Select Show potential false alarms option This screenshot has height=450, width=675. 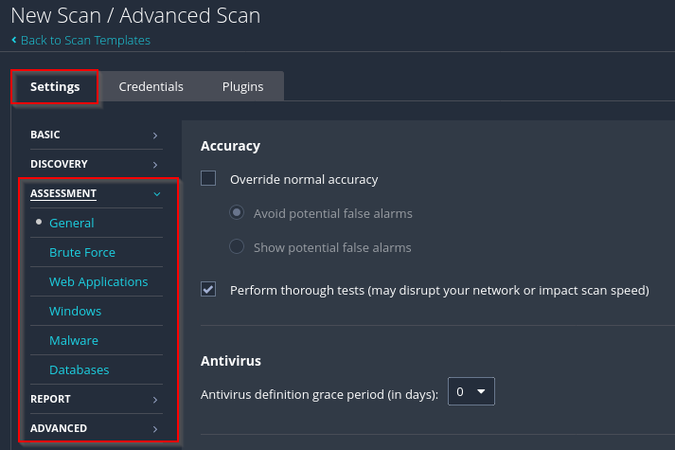click(238, 247)
